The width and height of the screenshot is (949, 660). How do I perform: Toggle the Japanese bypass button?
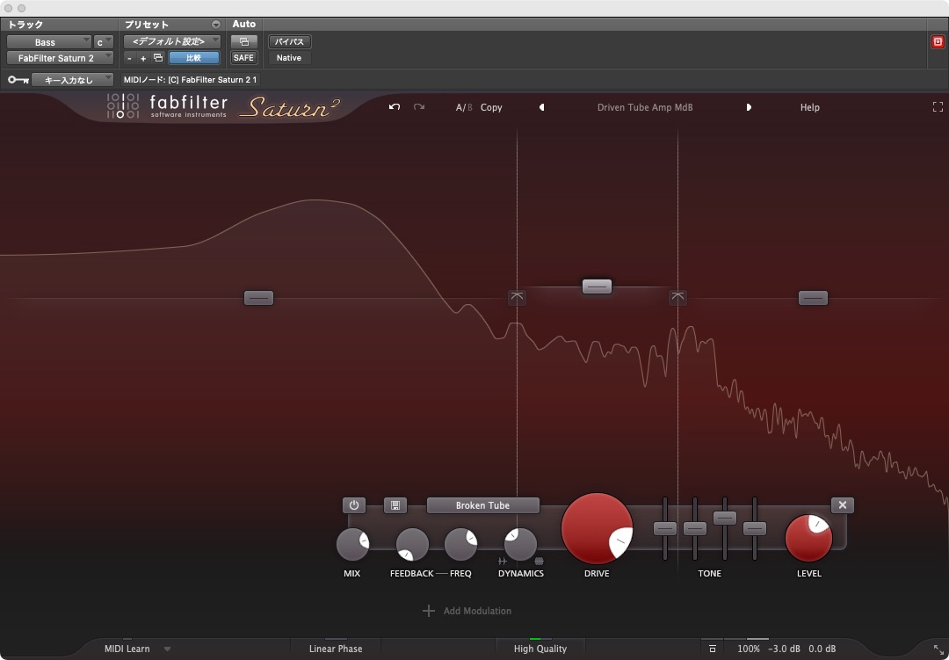289,42
